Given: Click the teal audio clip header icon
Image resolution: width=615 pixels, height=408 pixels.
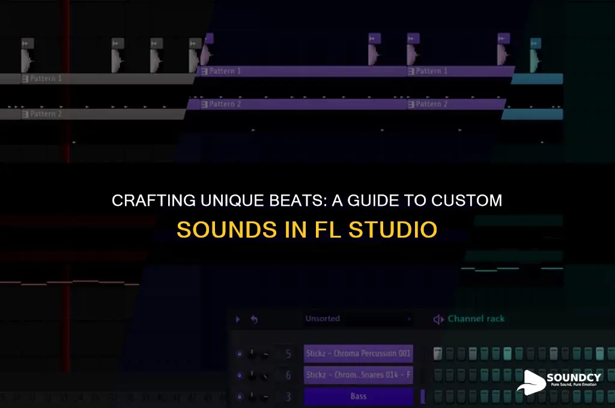Looking at the screenshot, I should pyautogui.click(x=536, y=43).
